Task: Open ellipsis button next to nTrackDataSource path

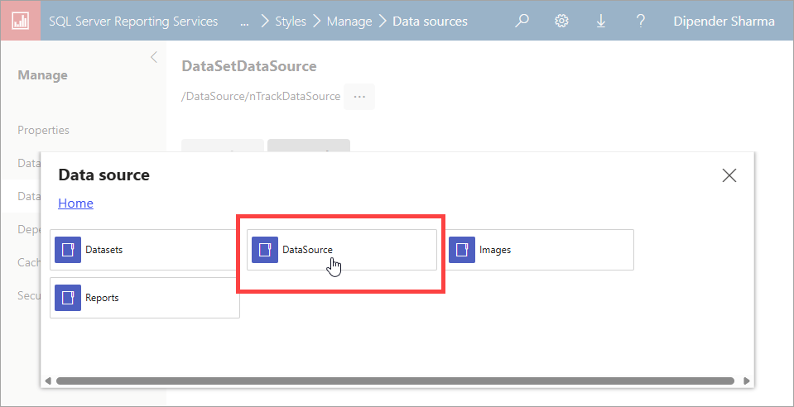Action: [x=359, y=96]
